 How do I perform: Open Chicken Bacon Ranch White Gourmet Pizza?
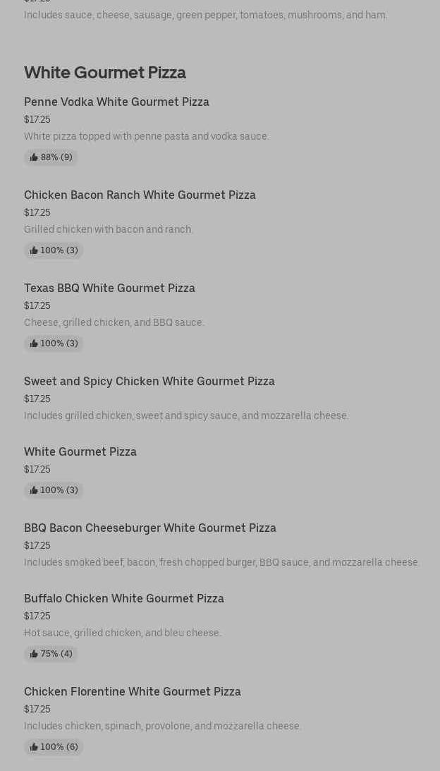(140, 195)
